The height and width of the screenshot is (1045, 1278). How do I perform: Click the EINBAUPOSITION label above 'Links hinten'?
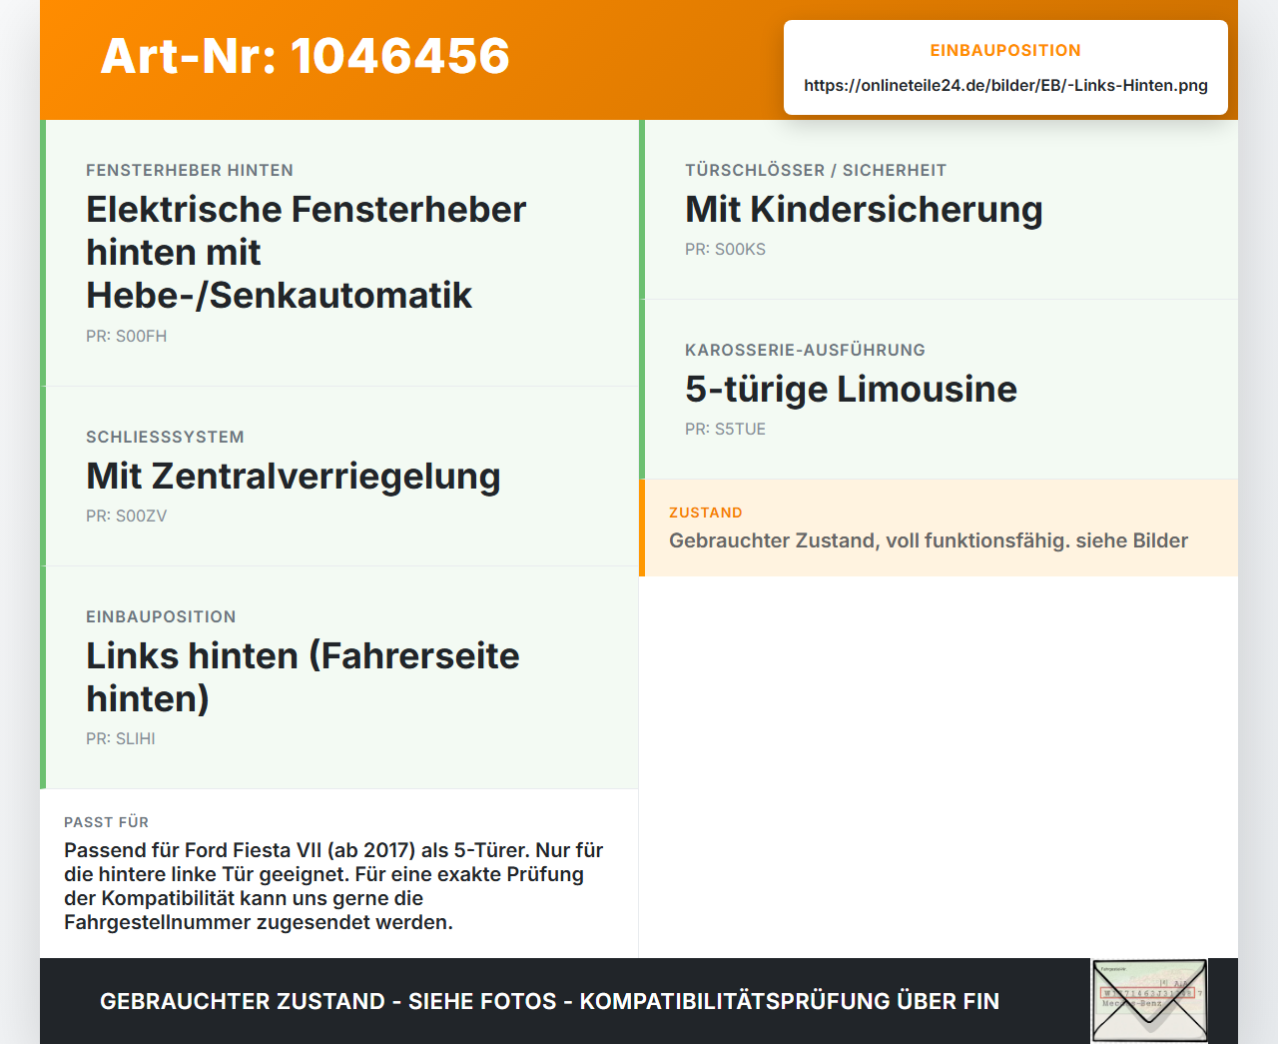(x=161, y=616)
